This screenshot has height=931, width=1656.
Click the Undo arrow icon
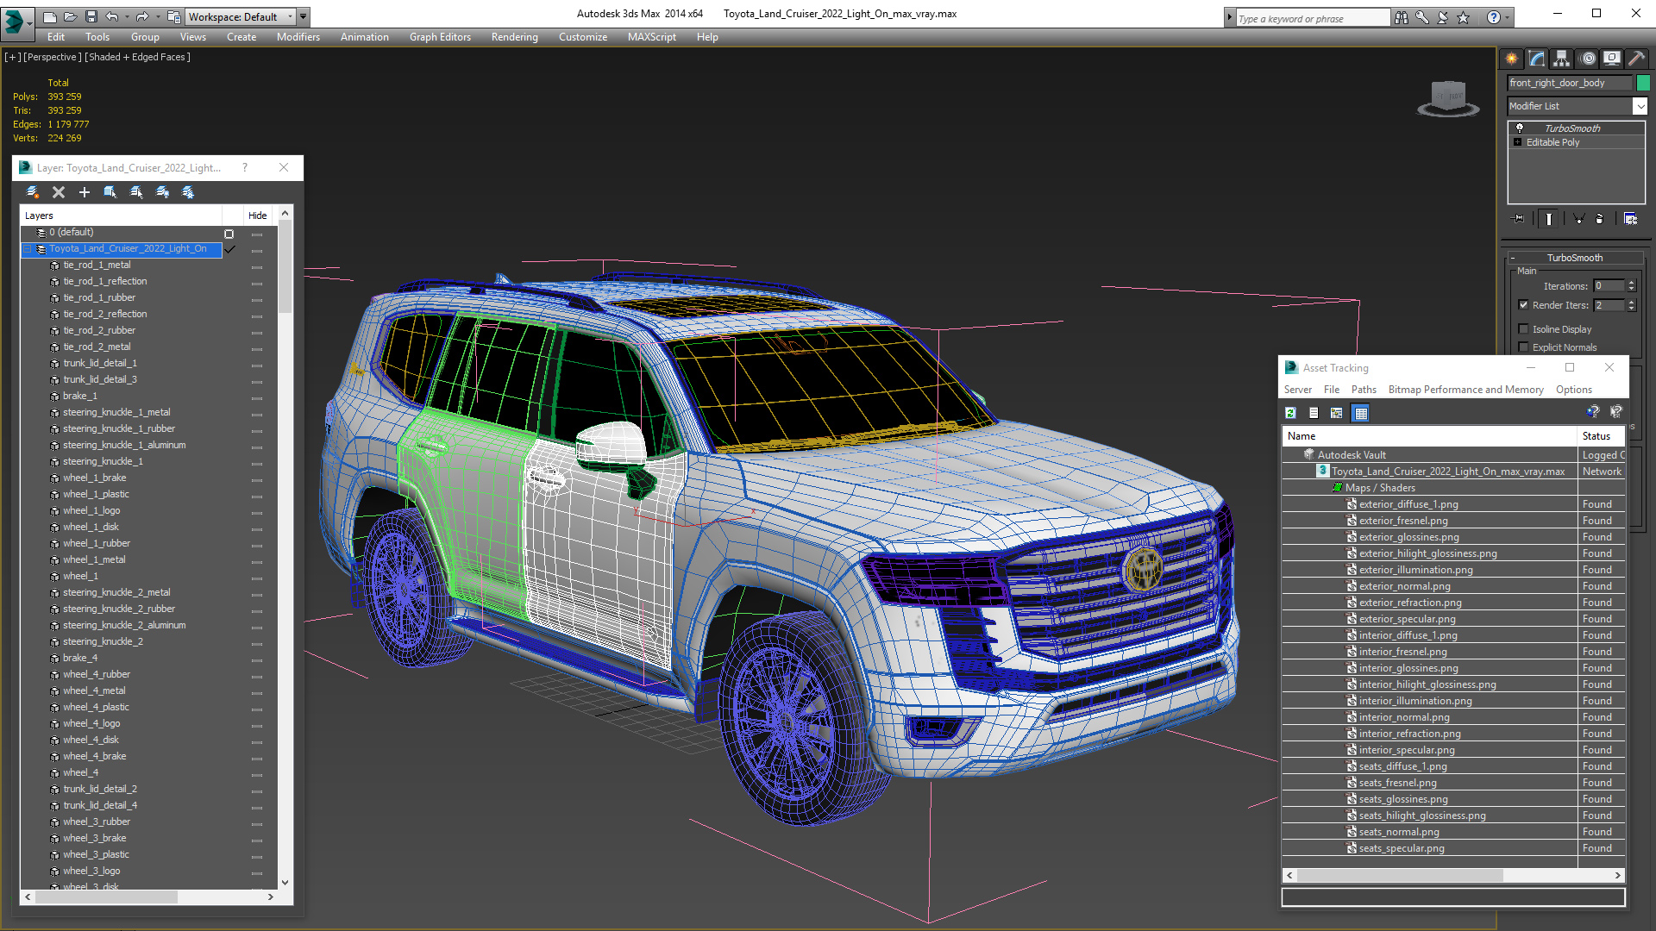(x=111, y=16)
